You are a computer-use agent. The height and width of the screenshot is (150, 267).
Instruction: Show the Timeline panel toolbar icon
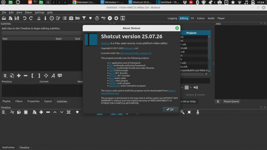click(x=77, y=18)
